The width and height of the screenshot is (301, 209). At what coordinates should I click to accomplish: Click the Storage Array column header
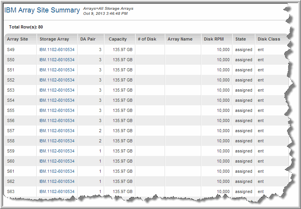(x=54, y=39)
